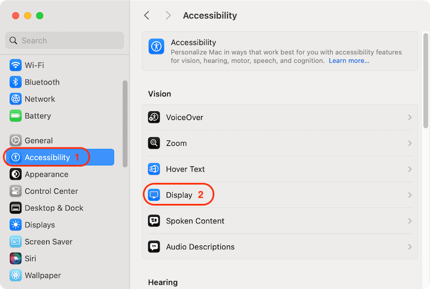Click the VoiceOver icon
The image size is (430, 289).
[x=154, y=117]
